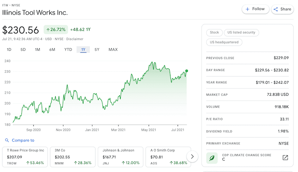Click the Primary Exchange value NYSE
Image resolution: width=298 pixels, height=172 pixels.
[284, 143]
